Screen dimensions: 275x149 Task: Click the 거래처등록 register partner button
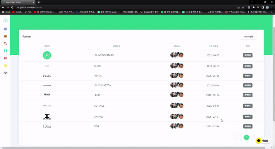(x=248, y=37)
